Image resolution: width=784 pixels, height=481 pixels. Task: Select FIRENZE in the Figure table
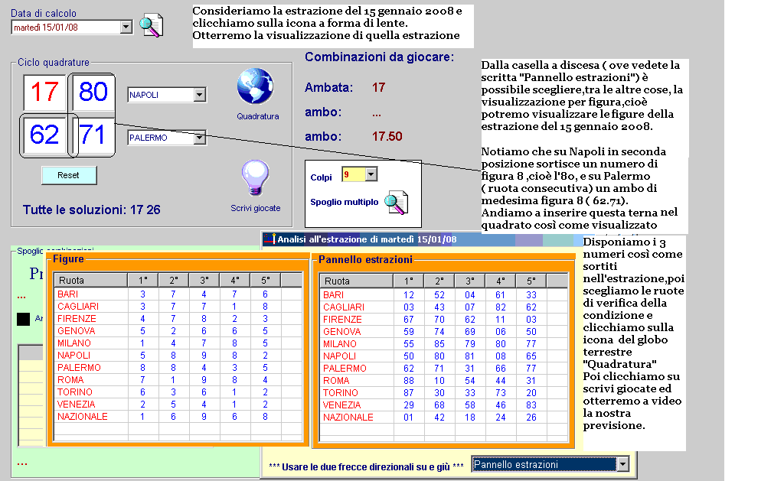click(77, 319)
